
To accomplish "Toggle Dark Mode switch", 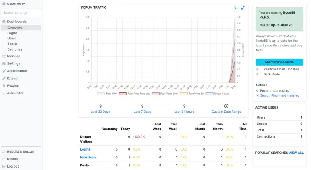I will pos(258,75).
